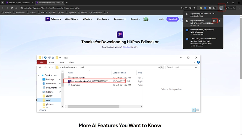Image resolution: width=242 pixels, height=136 pixels.
Task: Click the Log in link
Action: (161, 19)
